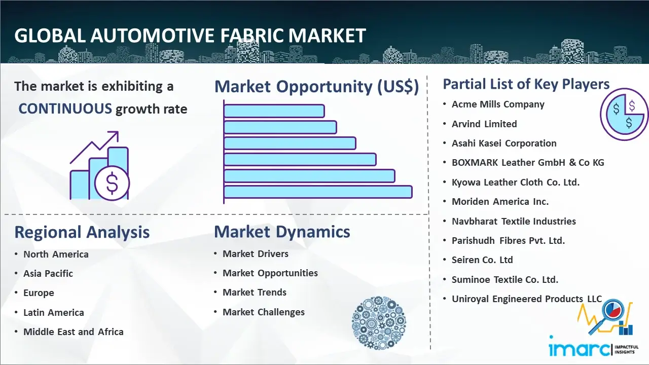The height and width of the screenshot is (365, 649).
Task: Select Asahi Kasei Corporation
Action: point(504,143)
